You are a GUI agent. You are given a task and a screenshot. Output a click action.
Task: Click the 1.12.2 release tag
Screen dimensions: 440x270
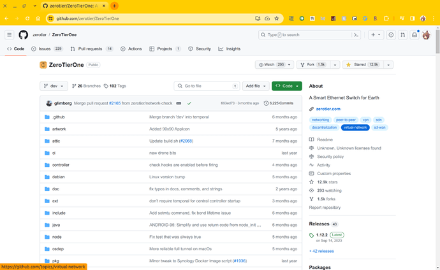(321, 235)
